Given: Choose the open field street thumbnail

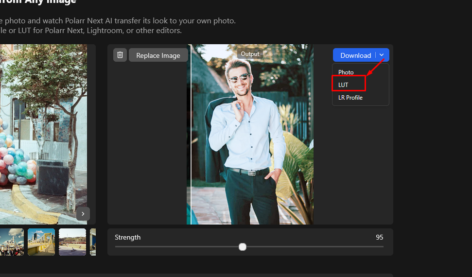Looking at the screenshot, I should pos(72,242).
